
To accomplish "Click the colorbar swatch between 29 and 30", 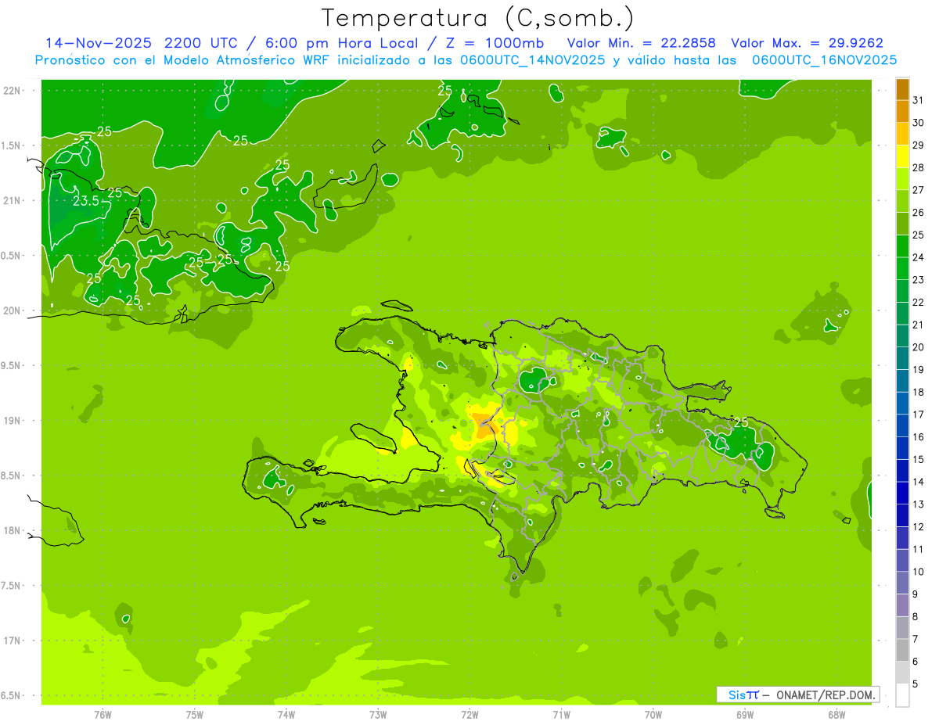I will pyautogui.click(x=902, y=134).
